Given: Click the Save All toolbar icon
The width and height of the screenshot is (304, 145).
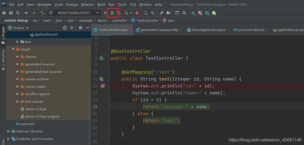Looking at the screenshot, I should [11, 13].
